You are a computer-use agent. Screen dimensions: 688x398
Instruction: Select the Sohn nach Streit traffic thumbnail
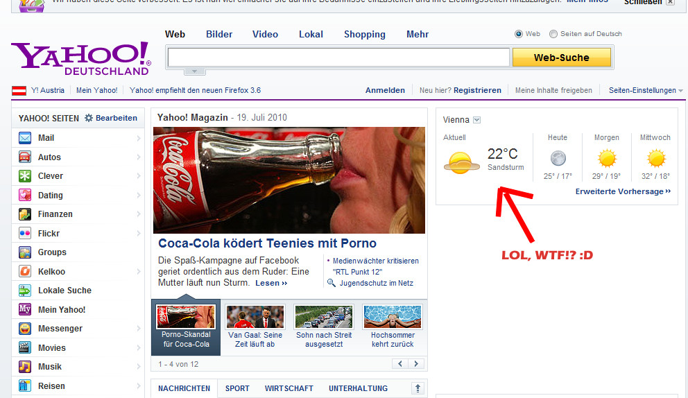click(x=324, y=317)
